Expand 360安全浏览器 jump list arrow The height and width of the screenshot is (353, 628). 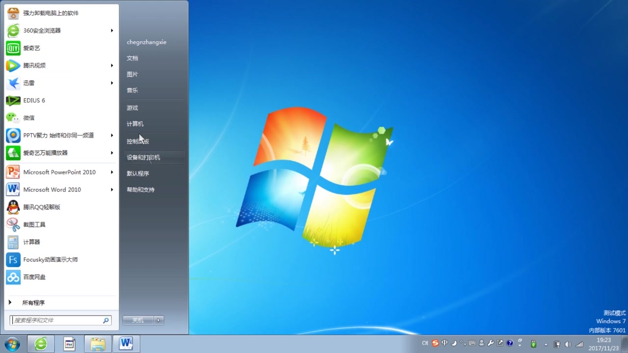click(x=112, y=30)
